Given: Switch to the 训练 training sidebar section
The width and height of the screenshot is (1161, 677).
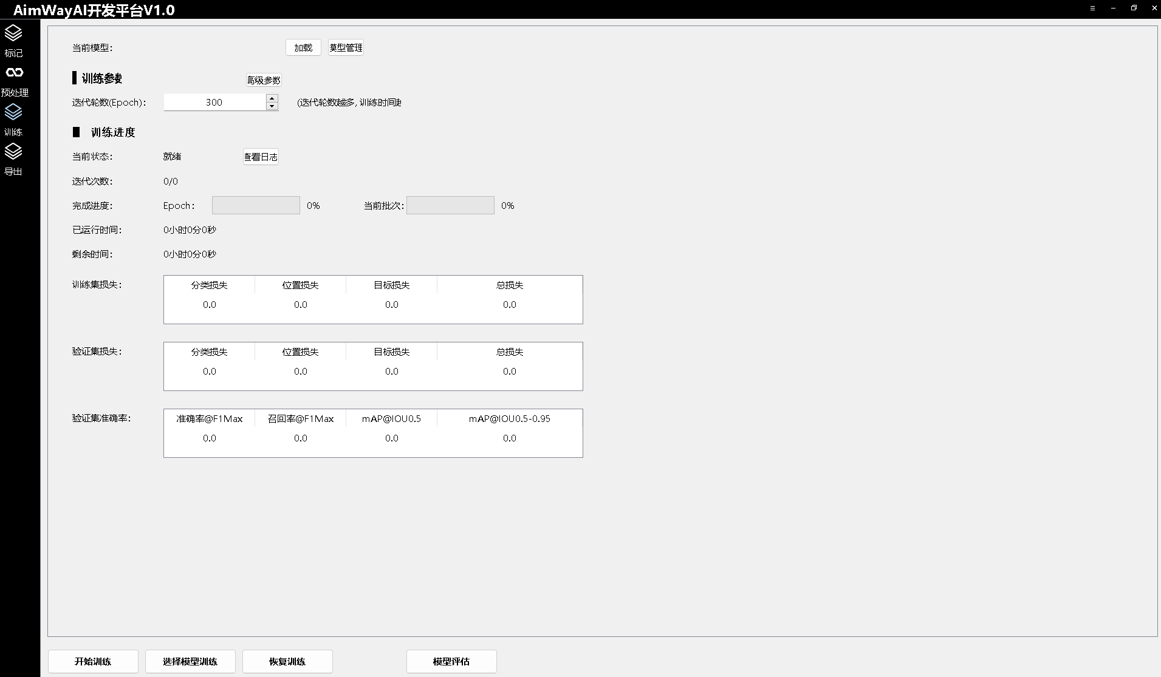Looking at the screenshot, I should pyautogui.click(x=13, y=120).
